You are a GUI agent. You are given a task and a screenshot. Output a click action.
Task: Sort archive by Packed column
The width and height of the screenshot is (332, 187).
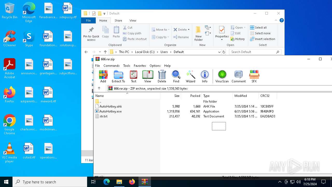(x=191, y=96)
